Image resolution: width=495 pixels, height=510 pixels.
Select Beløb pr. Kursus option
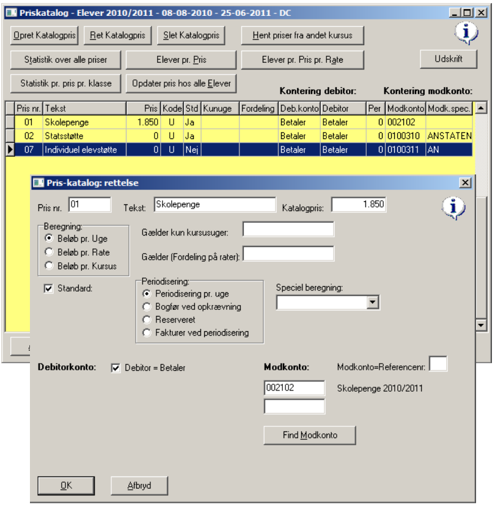tap(48, 265)
